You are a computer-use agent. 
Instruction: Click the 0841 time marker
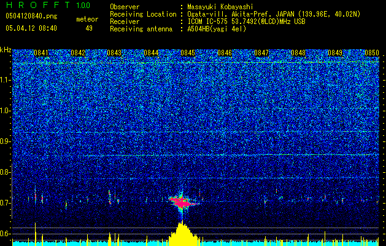click(x=41, y=53)
